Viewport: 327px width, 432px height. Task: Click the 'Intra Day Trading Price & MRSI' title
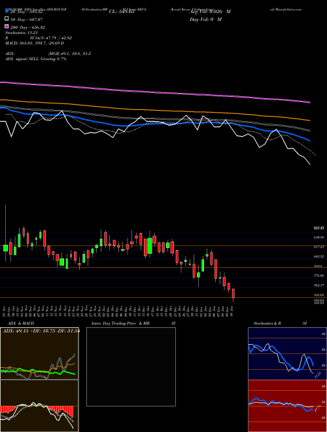coord(133,323)
